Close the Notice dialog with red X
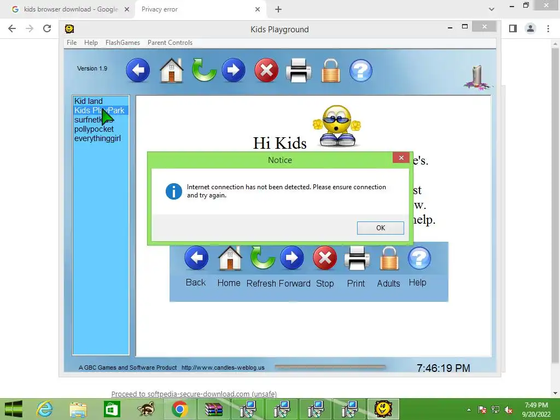This screenshot has height=420, width=560. [401, 157]
